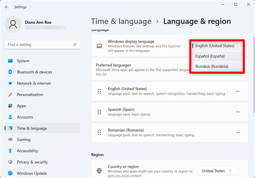Click the Time & language breadcrumb link
255x178 pixels.
click(121, 21)
